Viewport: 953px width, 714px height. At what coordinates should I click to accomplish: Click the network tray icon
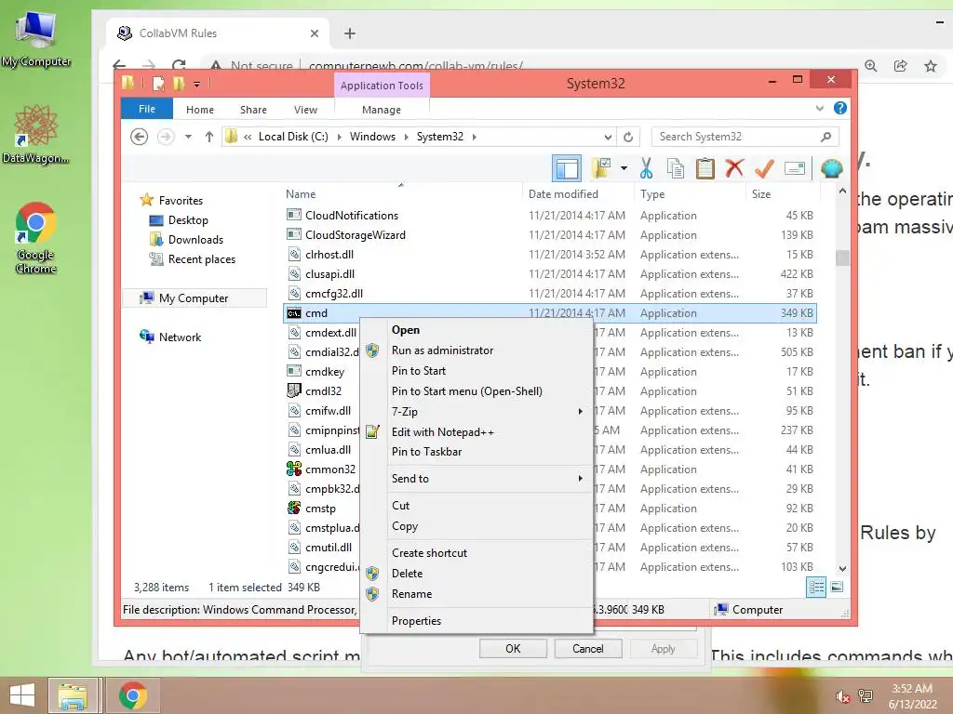pyautogui.click(x=866, y=695)
